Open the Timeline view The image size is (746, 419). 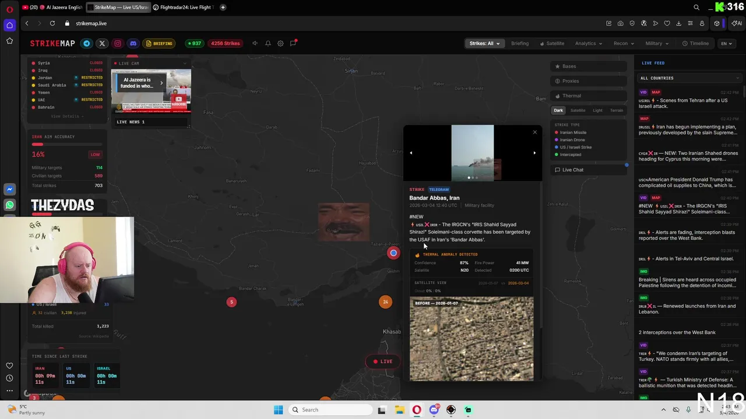696,43
